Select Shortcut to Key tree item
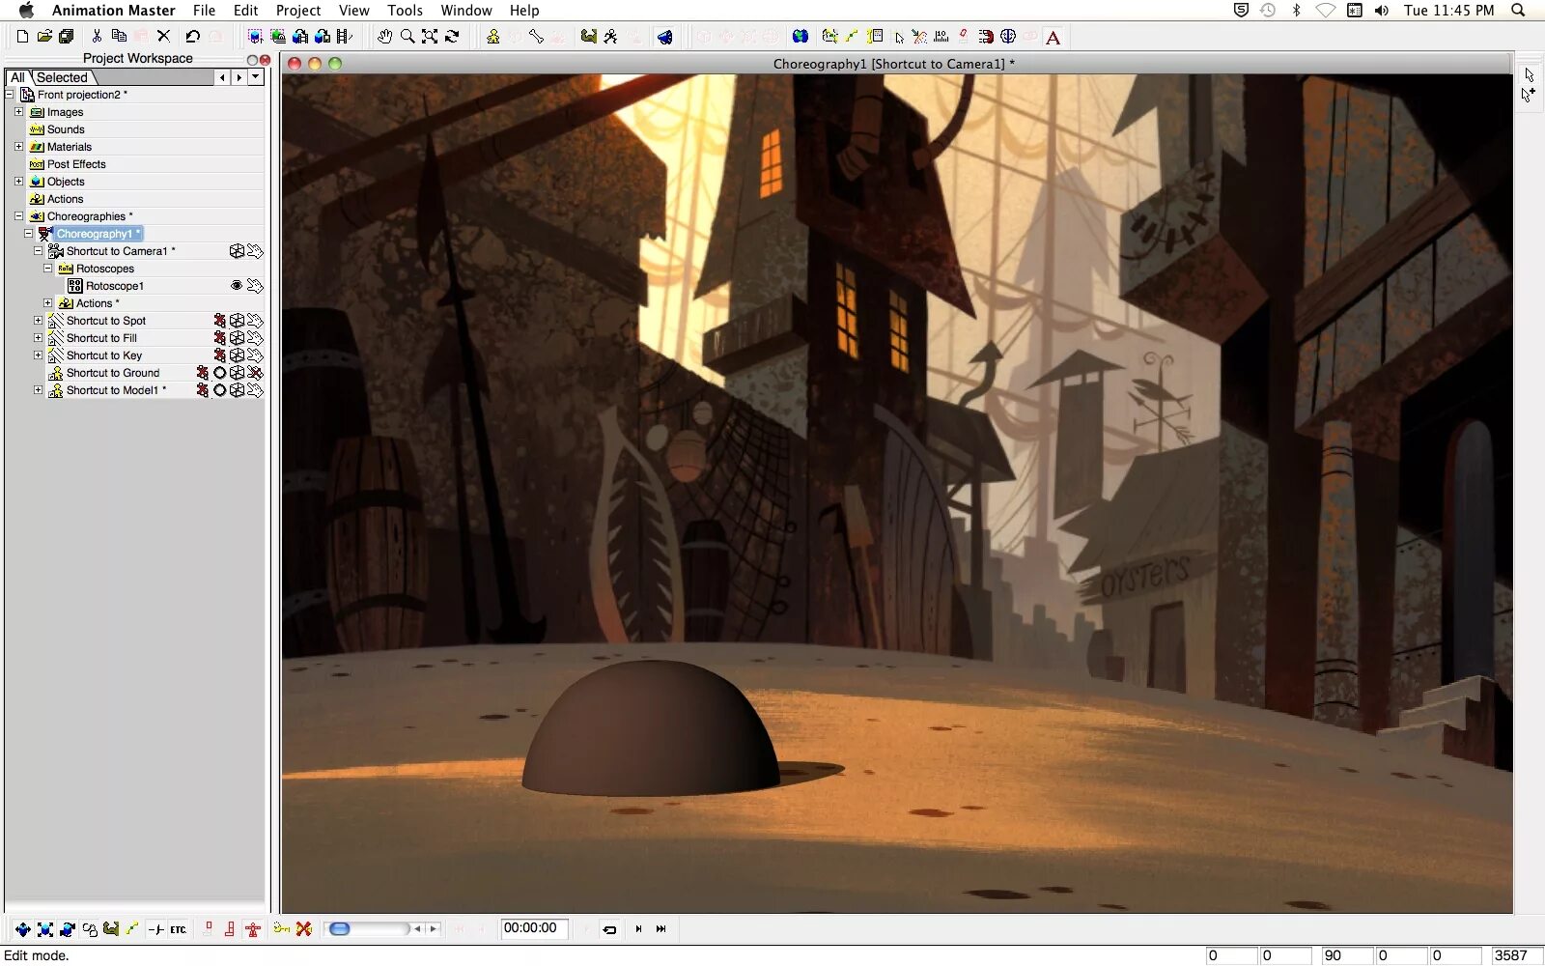This screenshot has height=966, width=1545. point(104,355)
